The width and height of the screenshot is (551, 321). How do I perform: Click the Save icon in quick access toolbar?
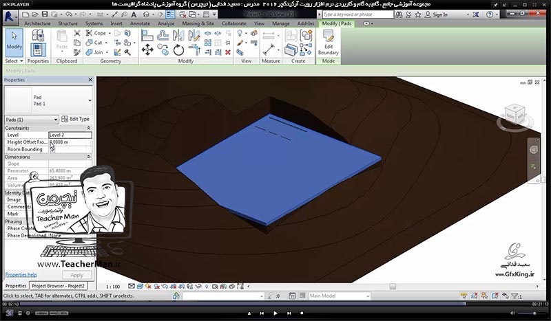pos(45,14)
